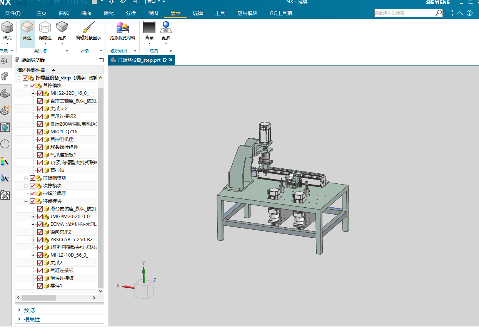Click the pop-out icon on the document tab
The height and width of the screenshot is (331, 479).
coord(165,60)
